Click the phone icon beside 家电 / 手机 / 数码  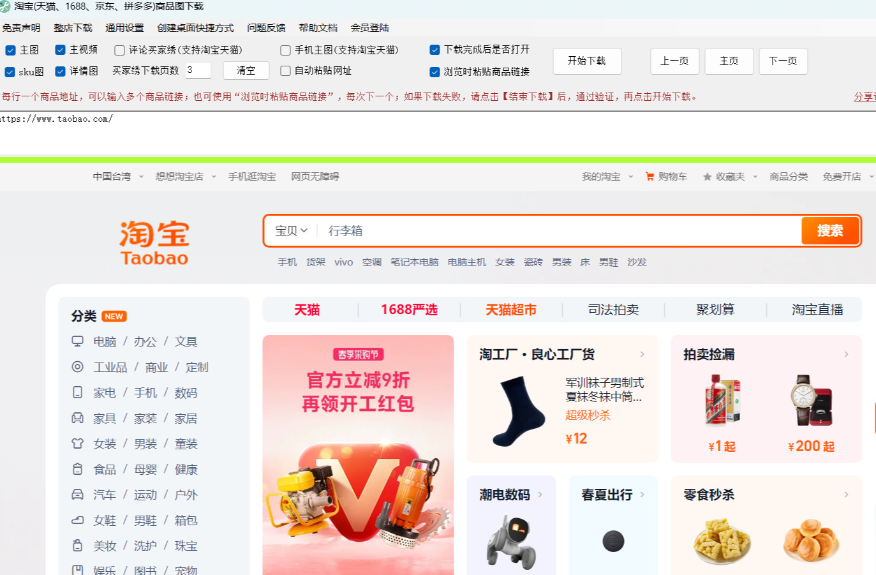(x=78, y=392)
